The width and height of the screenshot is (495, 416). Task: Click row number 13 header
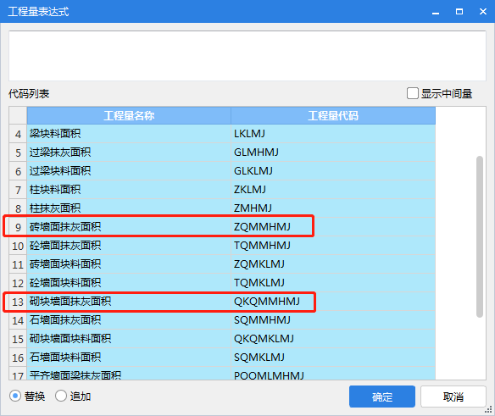point(18,302)
